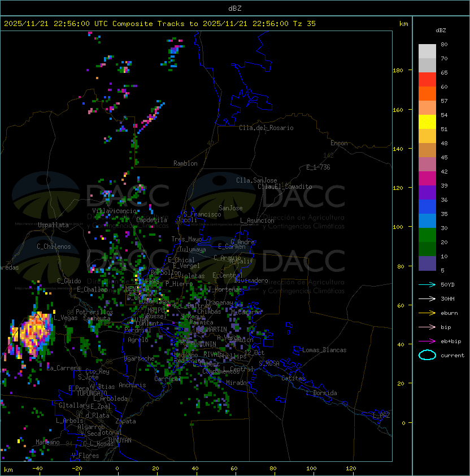The image size is (470, 476).
Task: Click the 'Zapata' map label
Action: coord(125,421)
